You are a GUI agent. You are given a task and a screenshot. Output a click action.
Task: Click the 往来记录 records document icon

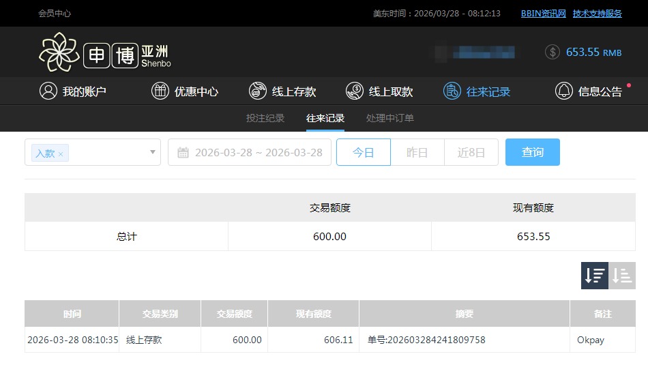(x=452, y=91)
